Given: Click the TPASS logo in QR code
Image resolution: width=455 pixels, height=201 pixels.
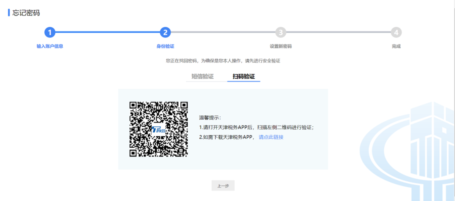Looking at the screenshot, I should pyautogui.click(x=158, y=129).
